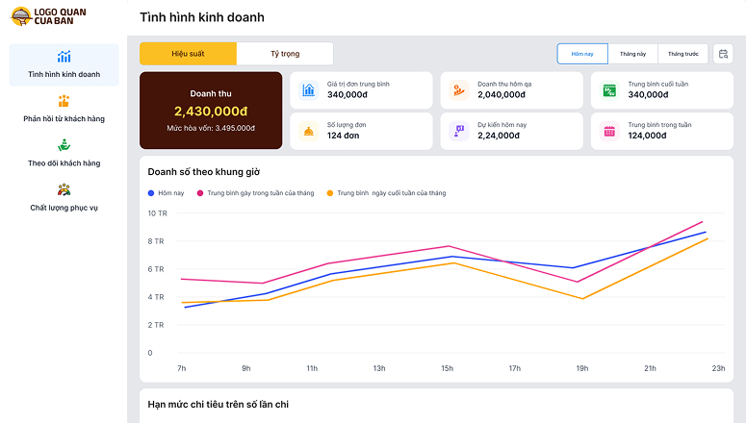
Task: Toggle the blue Hôm nay legend series
Action: (166, 193)
